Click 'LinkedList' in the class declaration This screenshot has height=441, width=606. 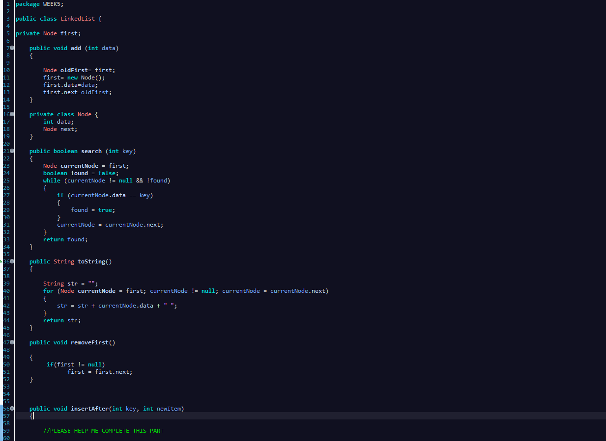[x=78, y=19]
